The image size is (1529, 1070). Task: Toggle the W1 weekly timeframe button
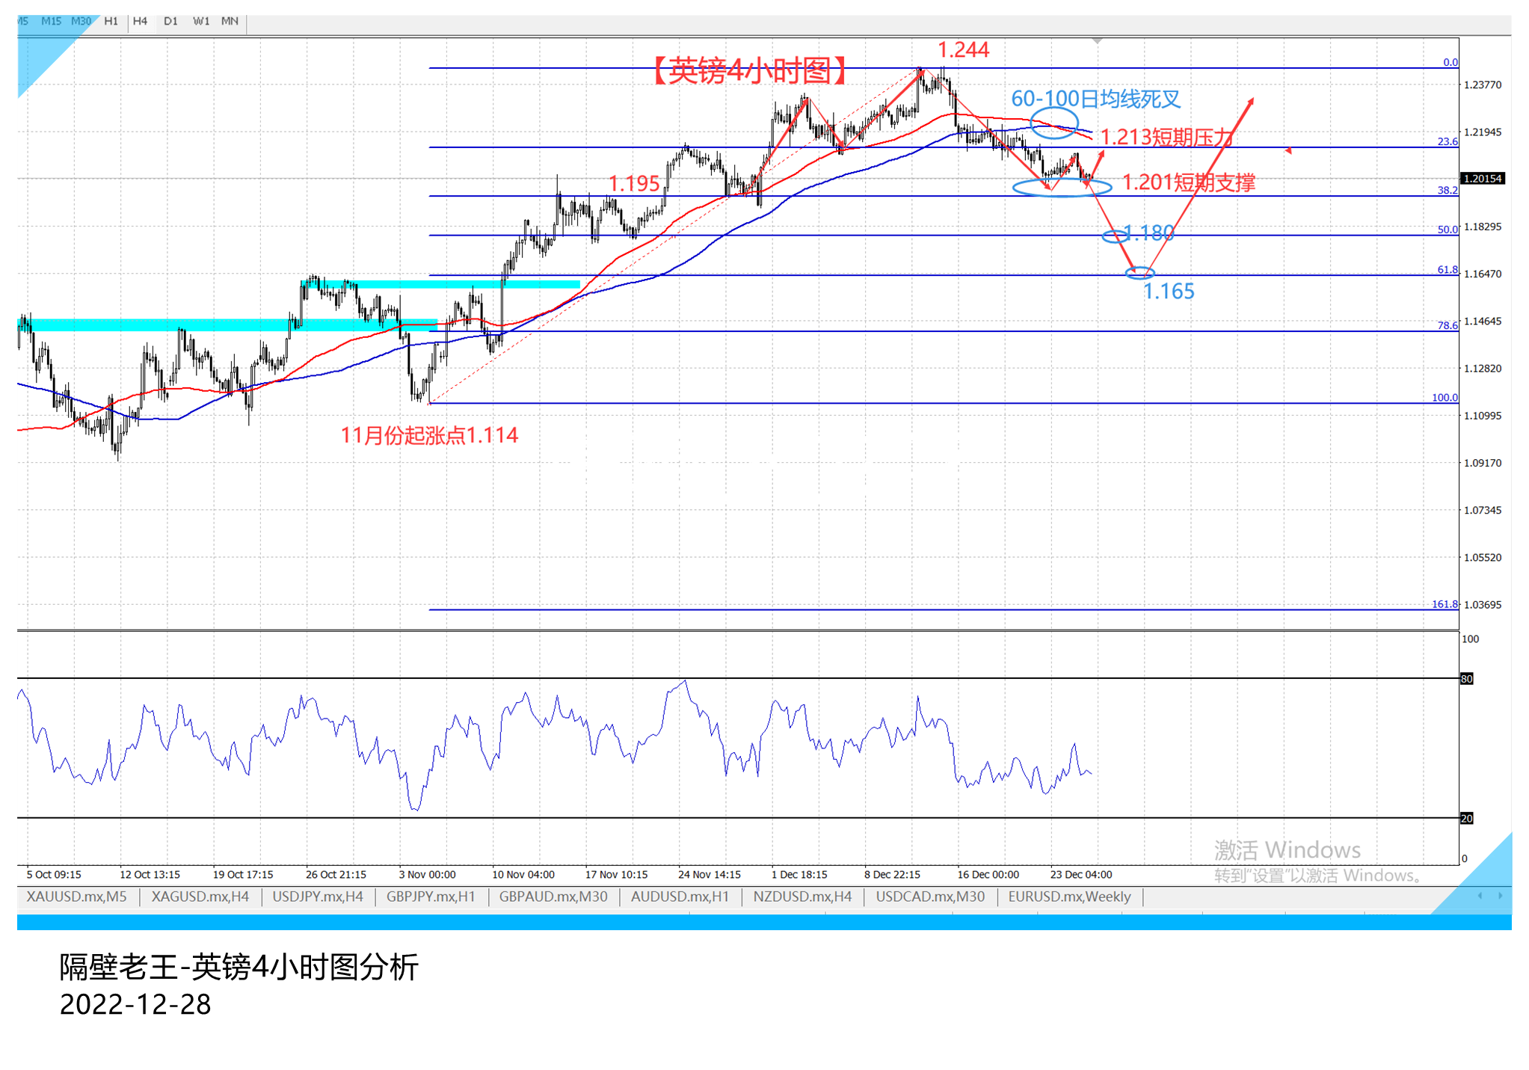click(201, 21)
